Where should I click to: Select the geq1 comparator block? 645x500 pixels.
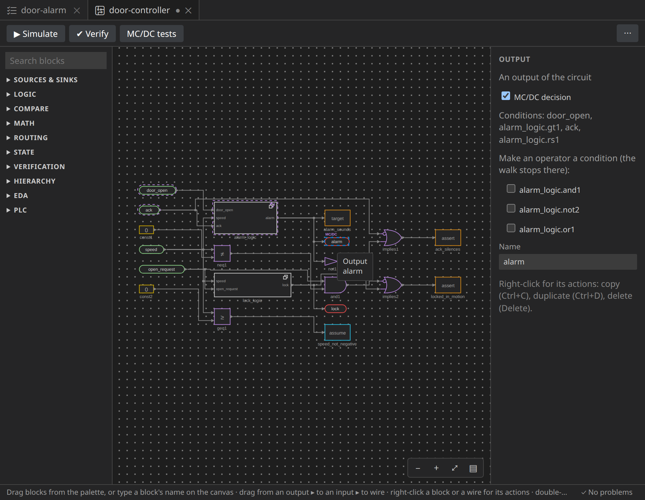[222, 317]
